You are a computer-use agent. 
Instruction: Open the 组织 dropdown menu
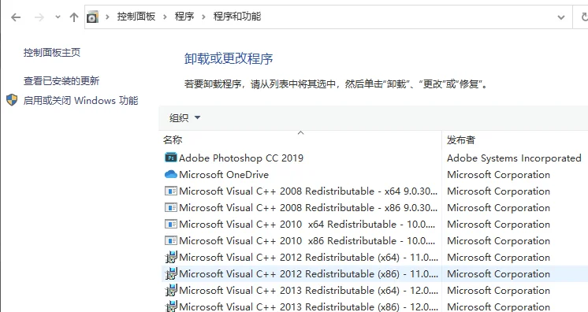184,117
